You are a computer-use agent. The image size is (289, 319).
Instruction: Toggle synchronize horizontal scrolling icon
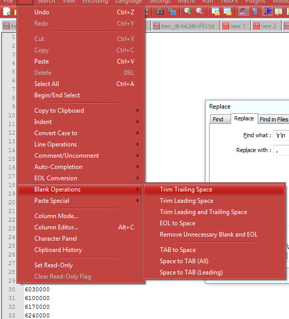click(x=228, y=11)
